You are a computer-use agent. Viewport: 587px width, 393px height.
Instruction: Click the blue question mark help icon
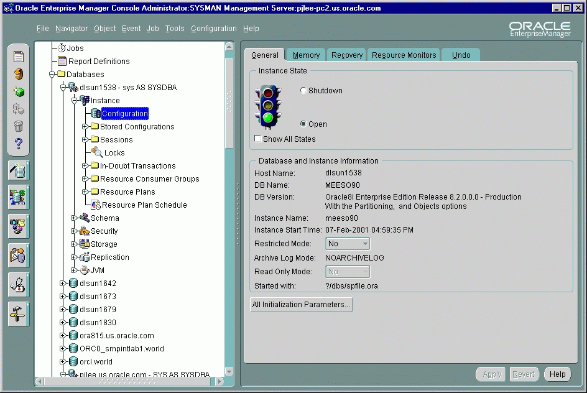[19, 144]
